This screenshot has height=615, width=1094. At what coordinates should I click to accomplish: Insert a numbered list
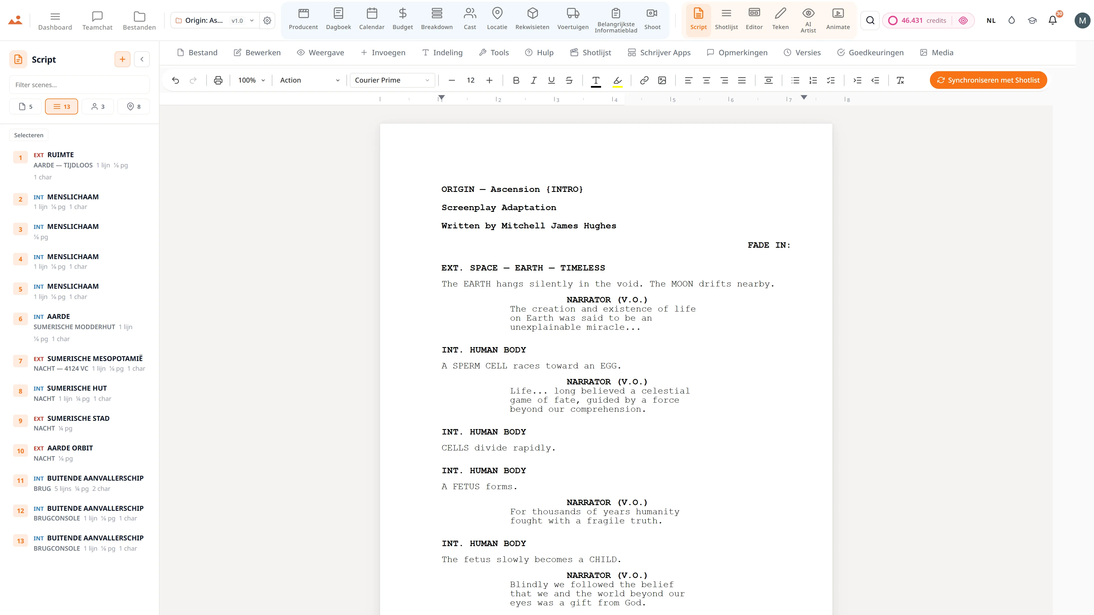813,80
